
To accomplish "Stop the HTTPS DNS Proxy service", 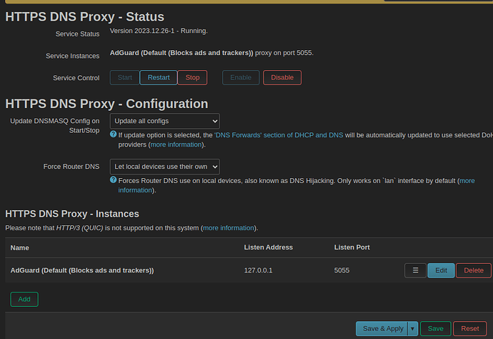I will pos(192,77).
